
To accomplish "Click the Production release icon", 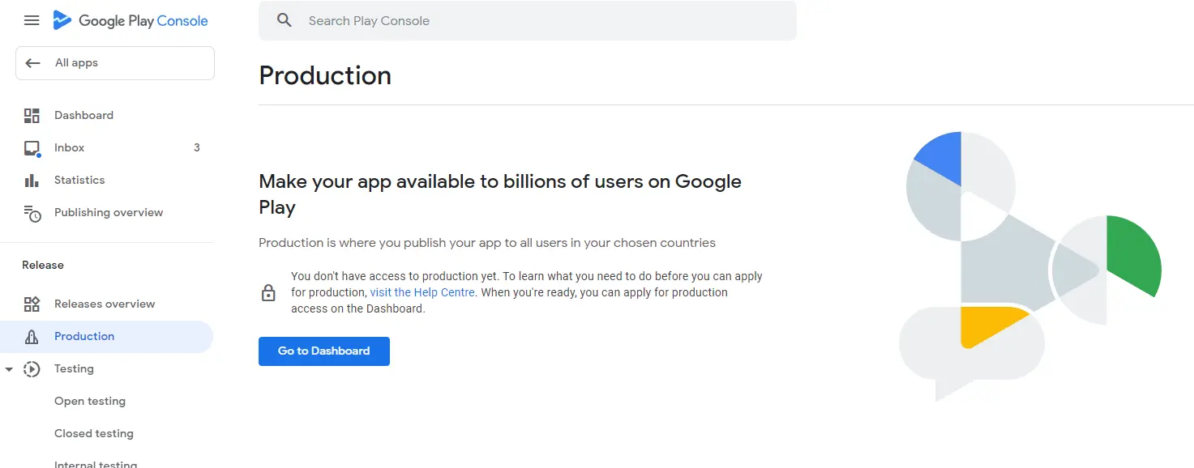I will click(32, 336).
